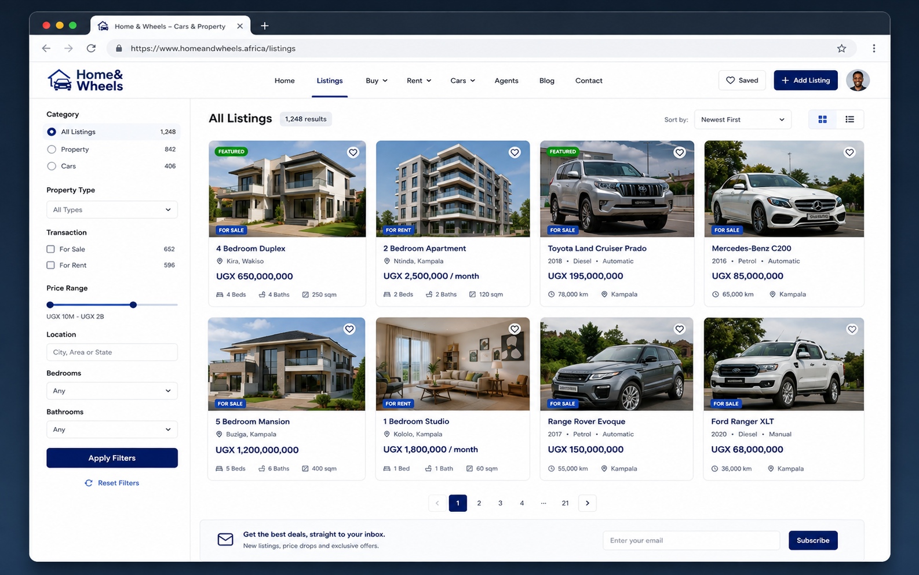Viewport: 919px width, 575px height.
Task: Open the Sort by Newest First dropdown
Action: tap(742, 119)
